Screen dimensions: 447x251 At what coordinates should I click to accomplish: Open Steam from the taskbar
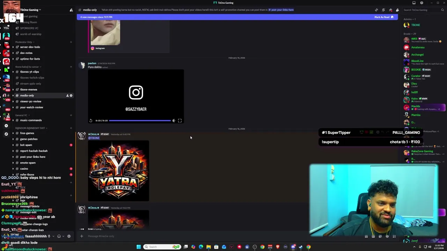[301, 247]
